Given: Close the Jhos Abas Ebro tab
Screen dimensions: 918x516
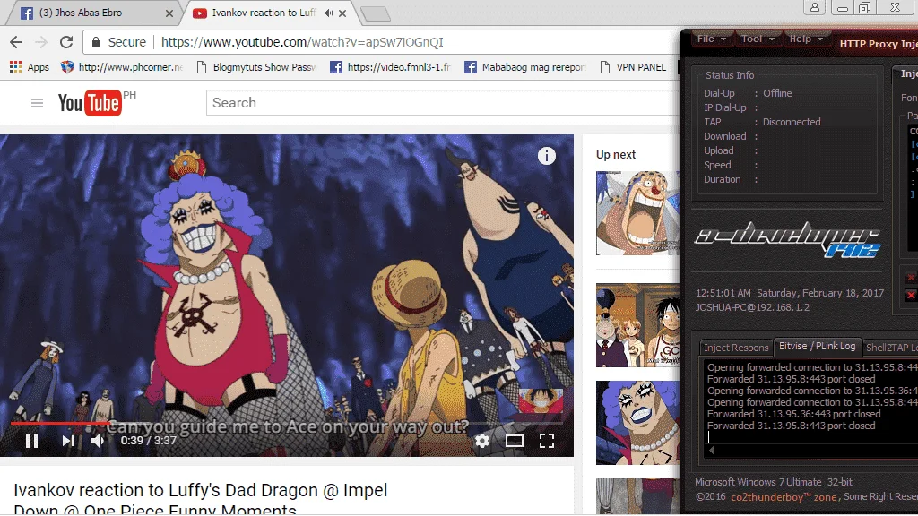Looking at the screenshot, I should [169, 13].
